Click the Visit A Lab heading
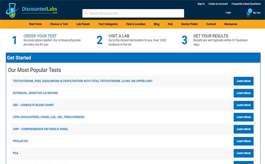 tap(119, 36)
